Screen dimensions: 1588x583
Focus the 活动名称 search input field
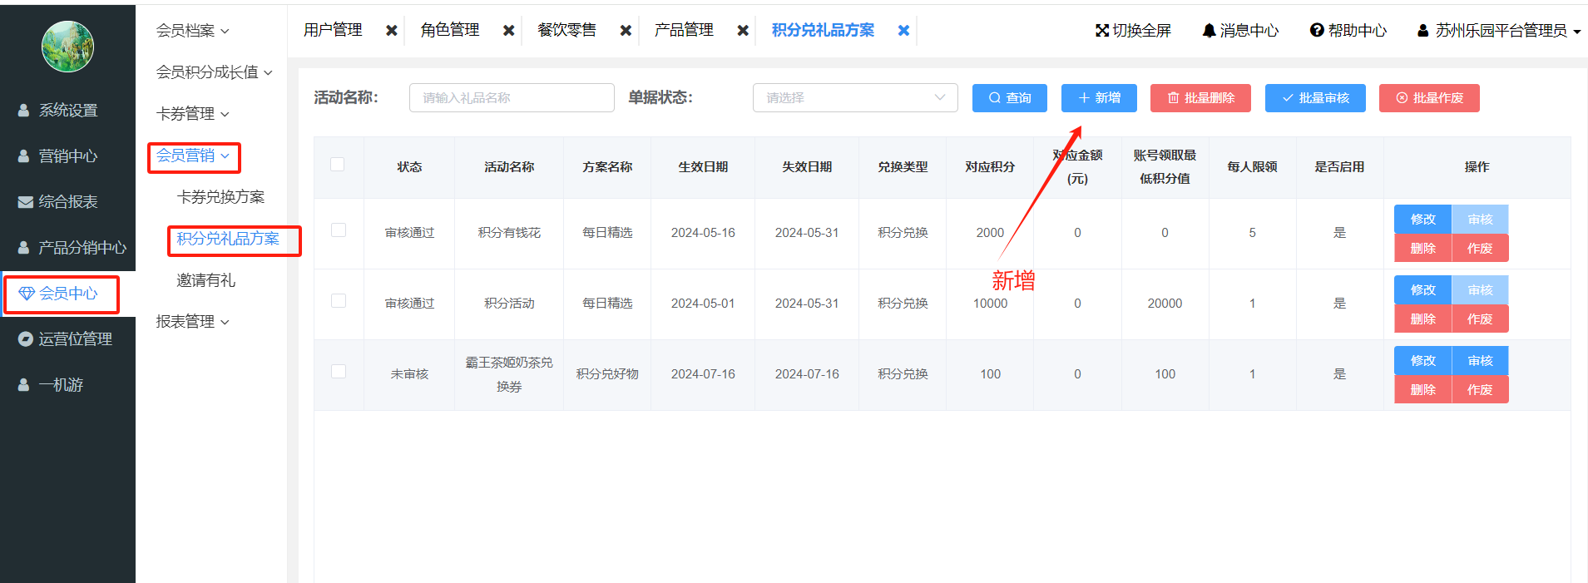(511, 98)
